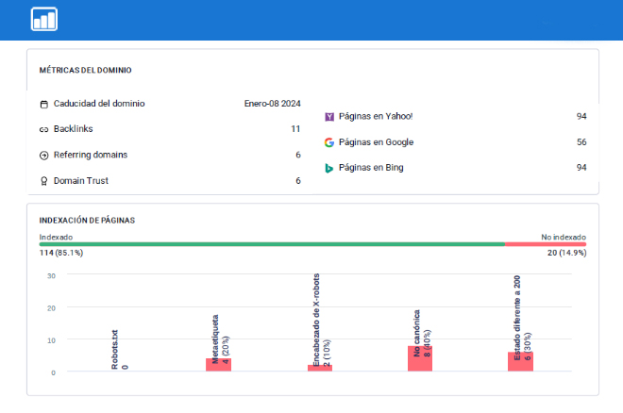
Task: Click the Backlinks chain link icon
Action: pos(43,129)
